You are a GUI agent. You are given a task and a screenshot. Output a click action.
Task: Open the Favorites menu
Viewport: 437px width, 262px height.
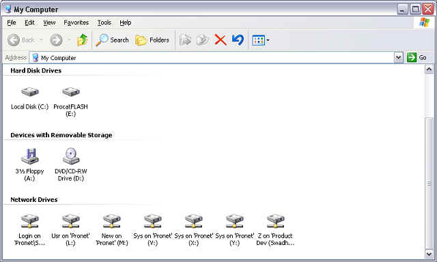coord(76,23)
